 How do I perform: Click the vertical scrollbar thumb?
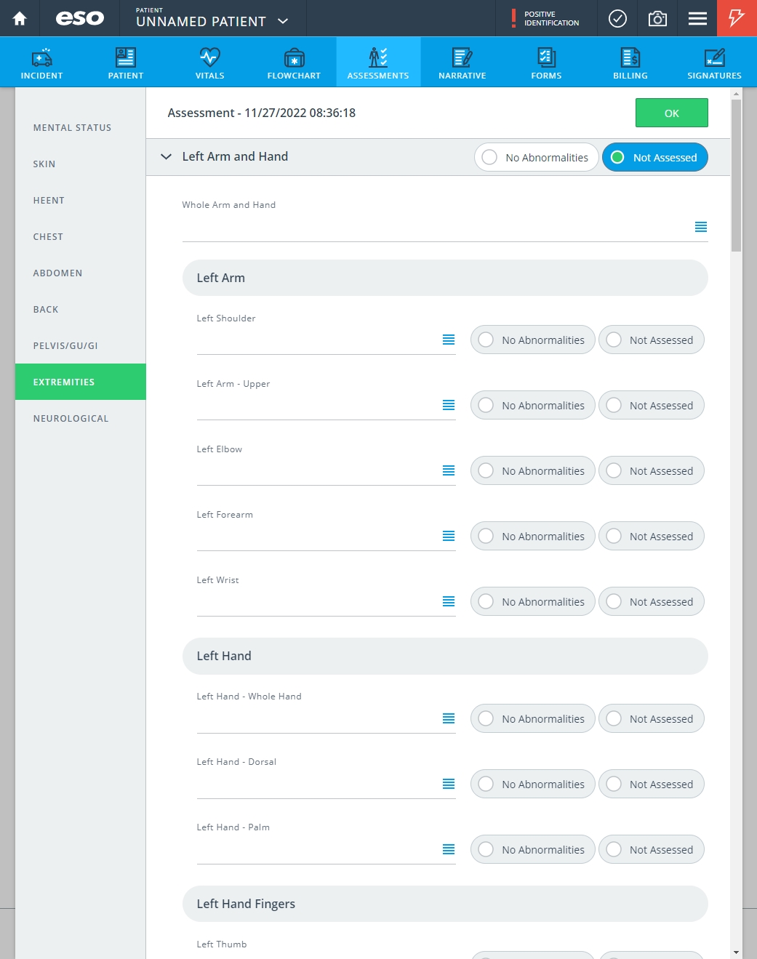point(736,176)
